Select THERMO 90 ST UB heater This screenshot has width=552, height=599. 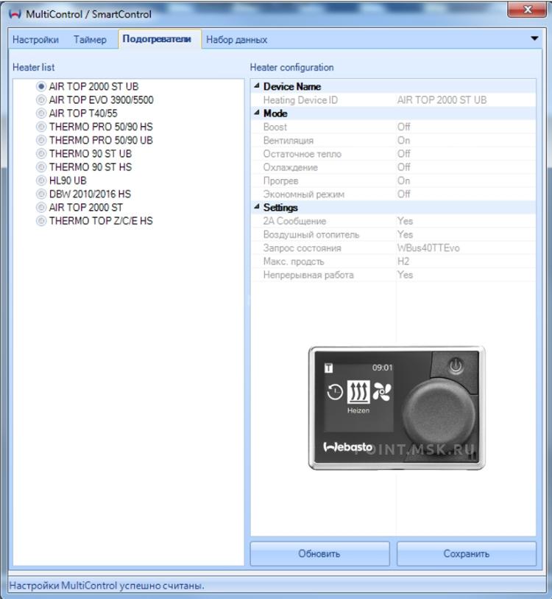[x=84, y=153]
